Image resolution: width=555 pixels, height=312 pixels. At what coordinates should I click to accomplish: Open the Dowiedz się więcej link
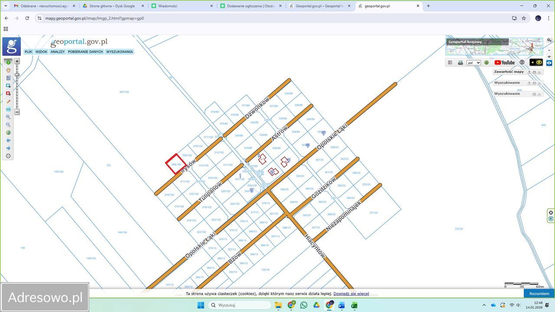pyautogui.click(x=351, y=294)
